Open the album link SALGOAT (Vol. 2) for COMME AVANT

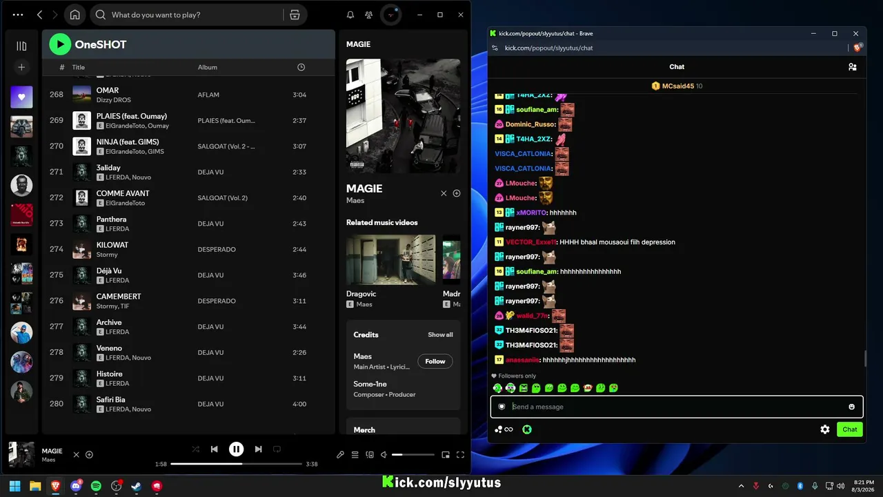pyautogui.click(x=223, y=197)
